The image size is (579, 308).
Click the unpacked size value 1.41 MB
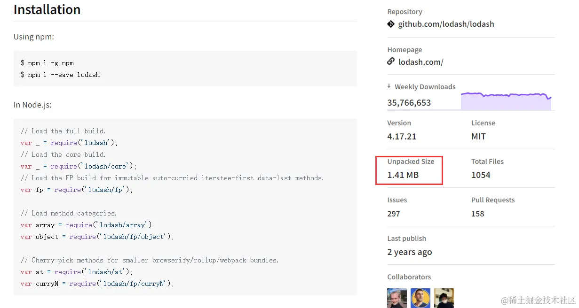tap(403, 175)
